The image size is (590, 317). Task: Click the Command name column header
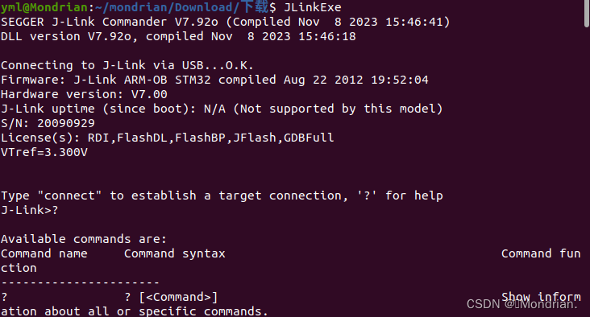click(x=44, y=253)
